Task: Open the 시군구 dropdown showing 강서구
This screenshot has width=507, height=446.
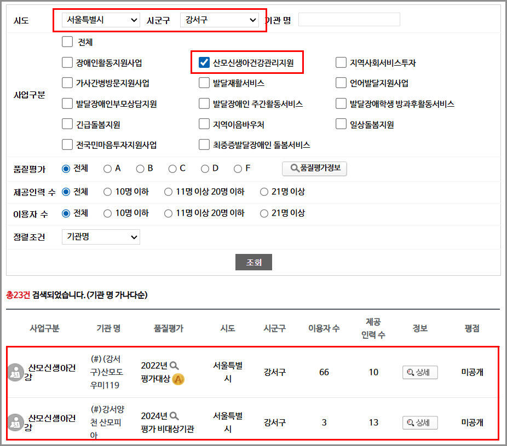Action: (219, 19)
